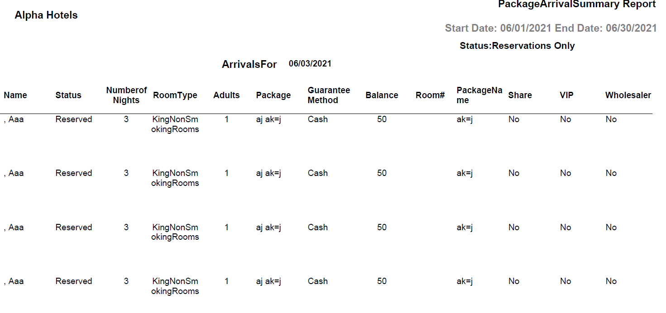Select the Share column header
Image resolution: width=666 pixels, height=313 pixels.
pos(520,95)
